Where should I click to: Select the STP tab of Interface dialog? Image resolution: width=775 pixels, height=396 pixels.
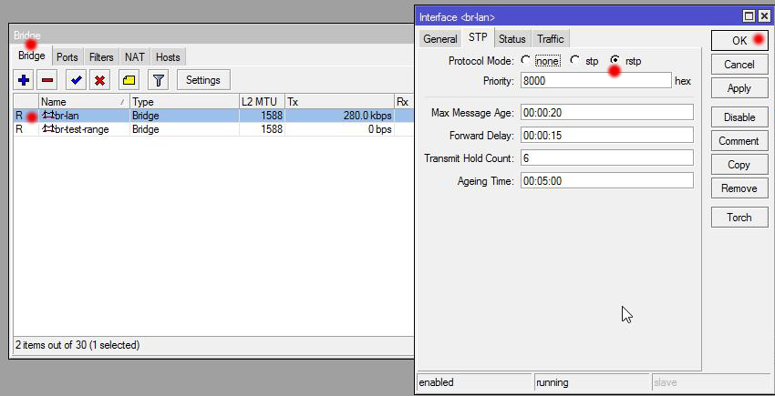coord(478,37)
